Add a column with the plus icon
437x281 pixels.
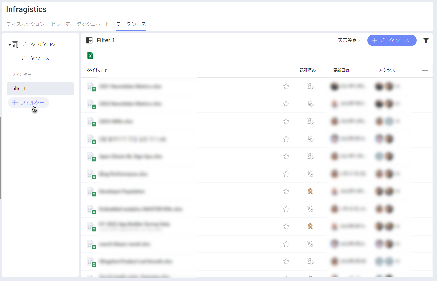(425, 70)
